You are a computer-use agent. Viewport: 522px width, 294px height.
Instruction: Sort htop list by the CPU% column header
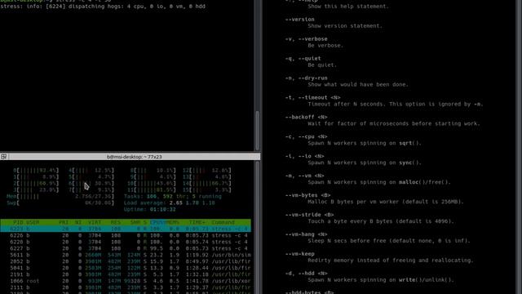tap(157, 222)
